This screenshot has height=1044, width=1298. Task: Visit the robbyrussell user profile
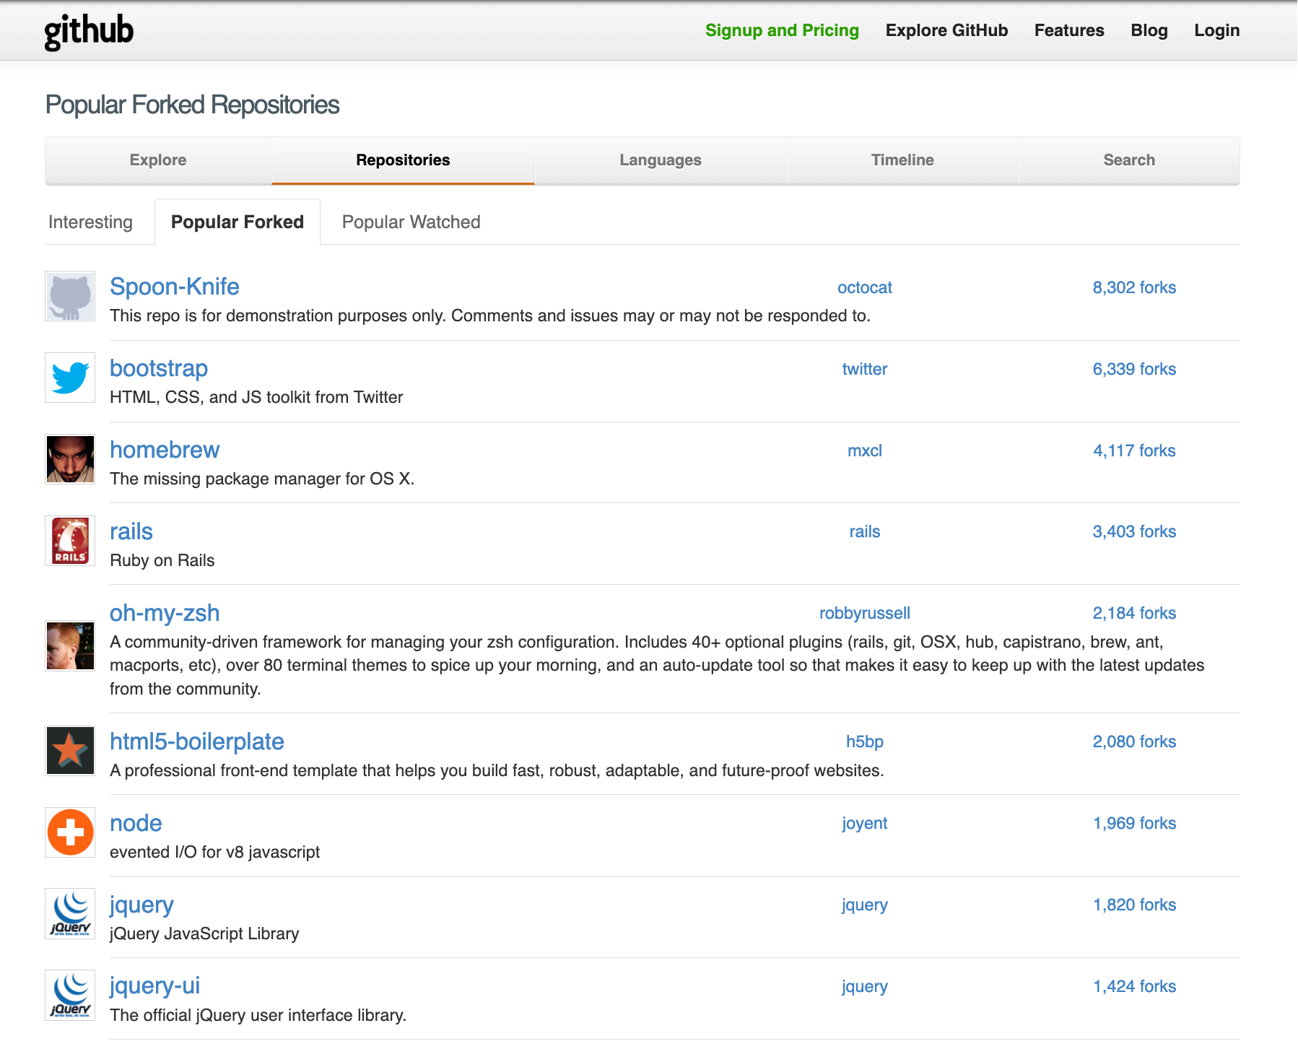[x=864, y=613]
